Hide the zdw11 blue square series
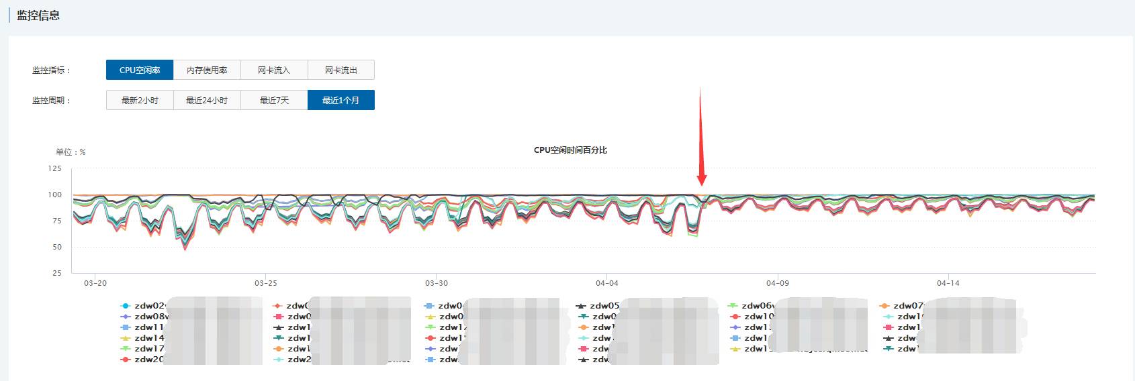 pos(126,327)
